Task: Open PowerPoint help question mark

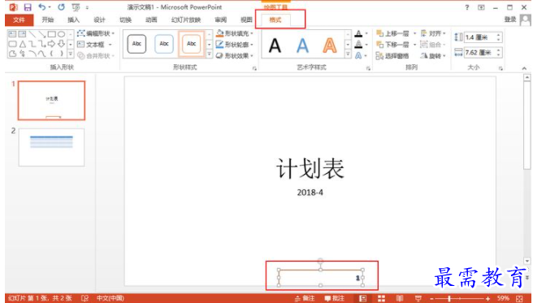Action: tap(467, 7)
